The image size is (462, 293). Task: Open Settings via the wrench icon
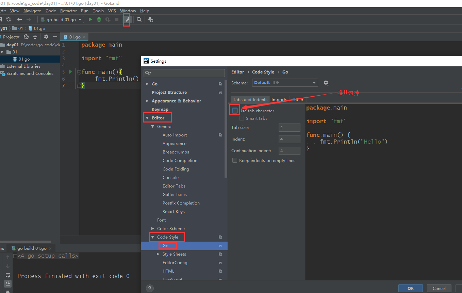(x=127, y=20)
